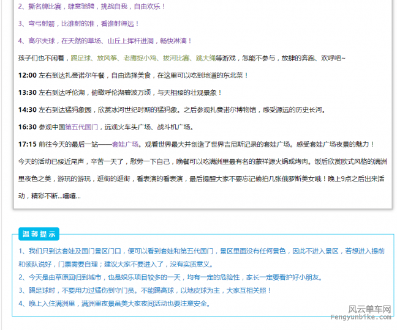Click the 老鹰捉小鸡 link
Viewport: 397px width, 330px height.
[140, 57]
